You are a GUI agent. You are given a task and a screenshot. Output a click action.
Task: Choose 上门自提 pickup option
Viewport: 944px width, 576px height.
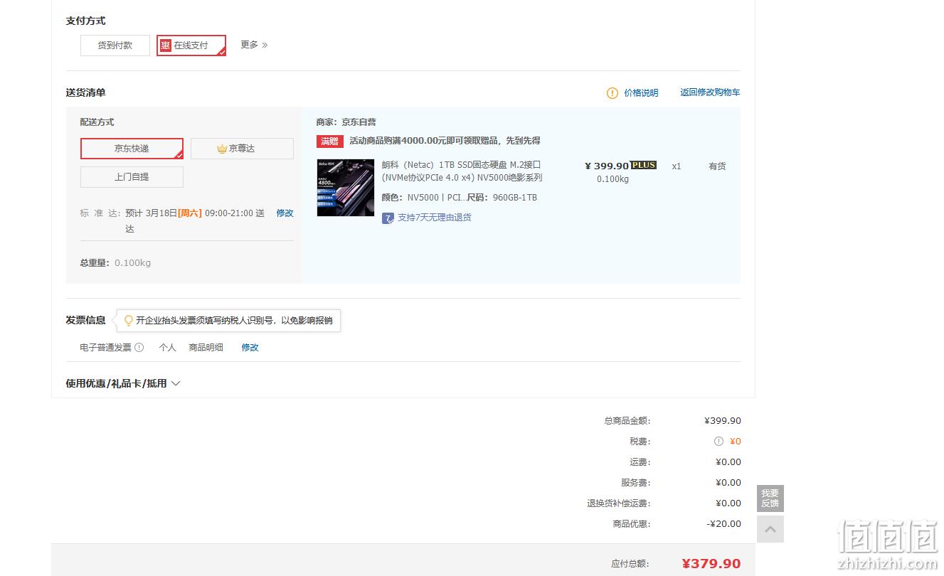pos(132,177)
